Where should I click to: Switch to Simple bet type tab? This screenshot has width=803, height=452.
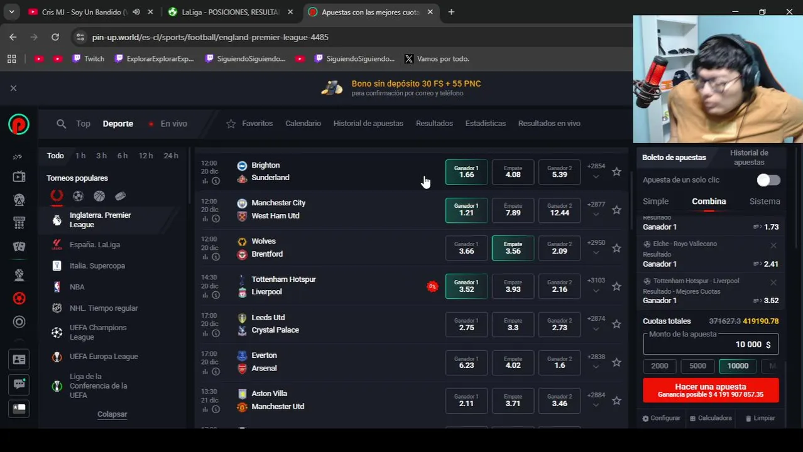(x=655, y=202)
